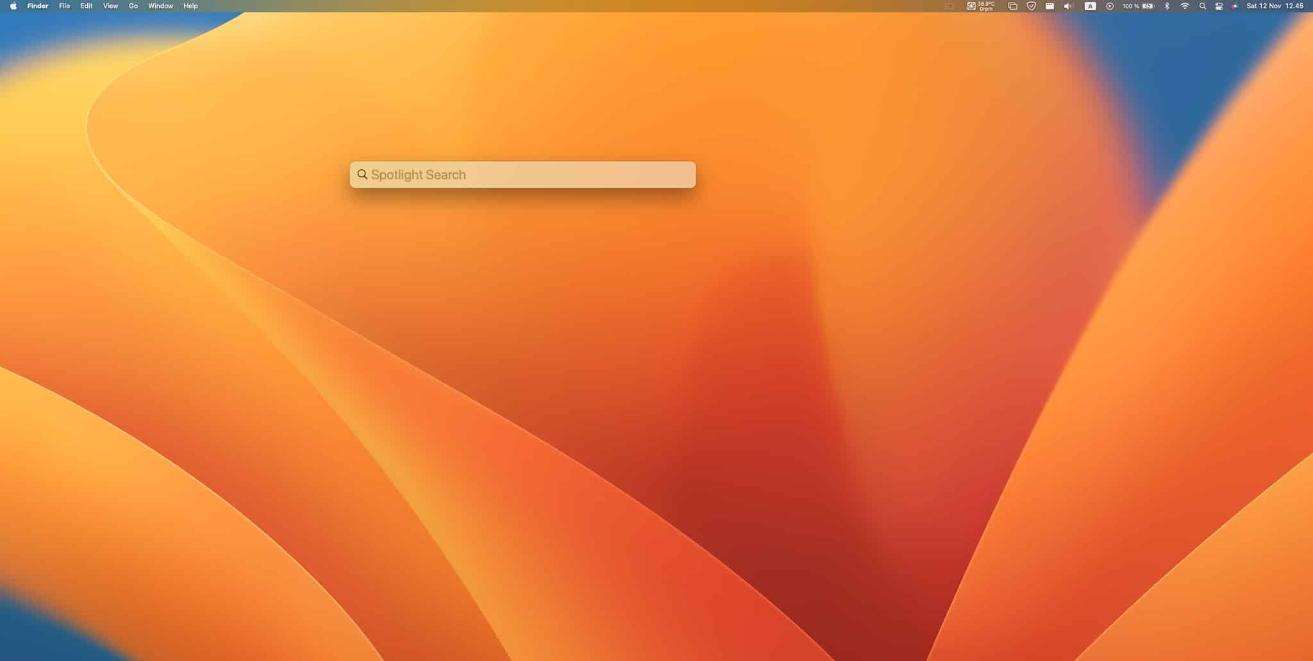Click the shield icon in the menu bar
Image resolution: width=1313 pixels, height=661 pixels.
click(1031, 6)
